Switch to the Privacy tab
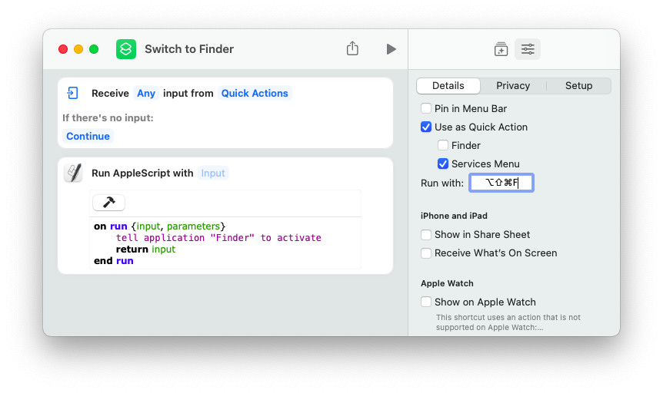This screenshot has width=663, height=393. [x=513, y=86]
